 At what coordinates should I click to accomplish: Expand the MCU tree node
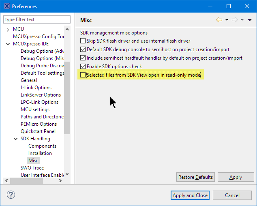pos(8,29)
